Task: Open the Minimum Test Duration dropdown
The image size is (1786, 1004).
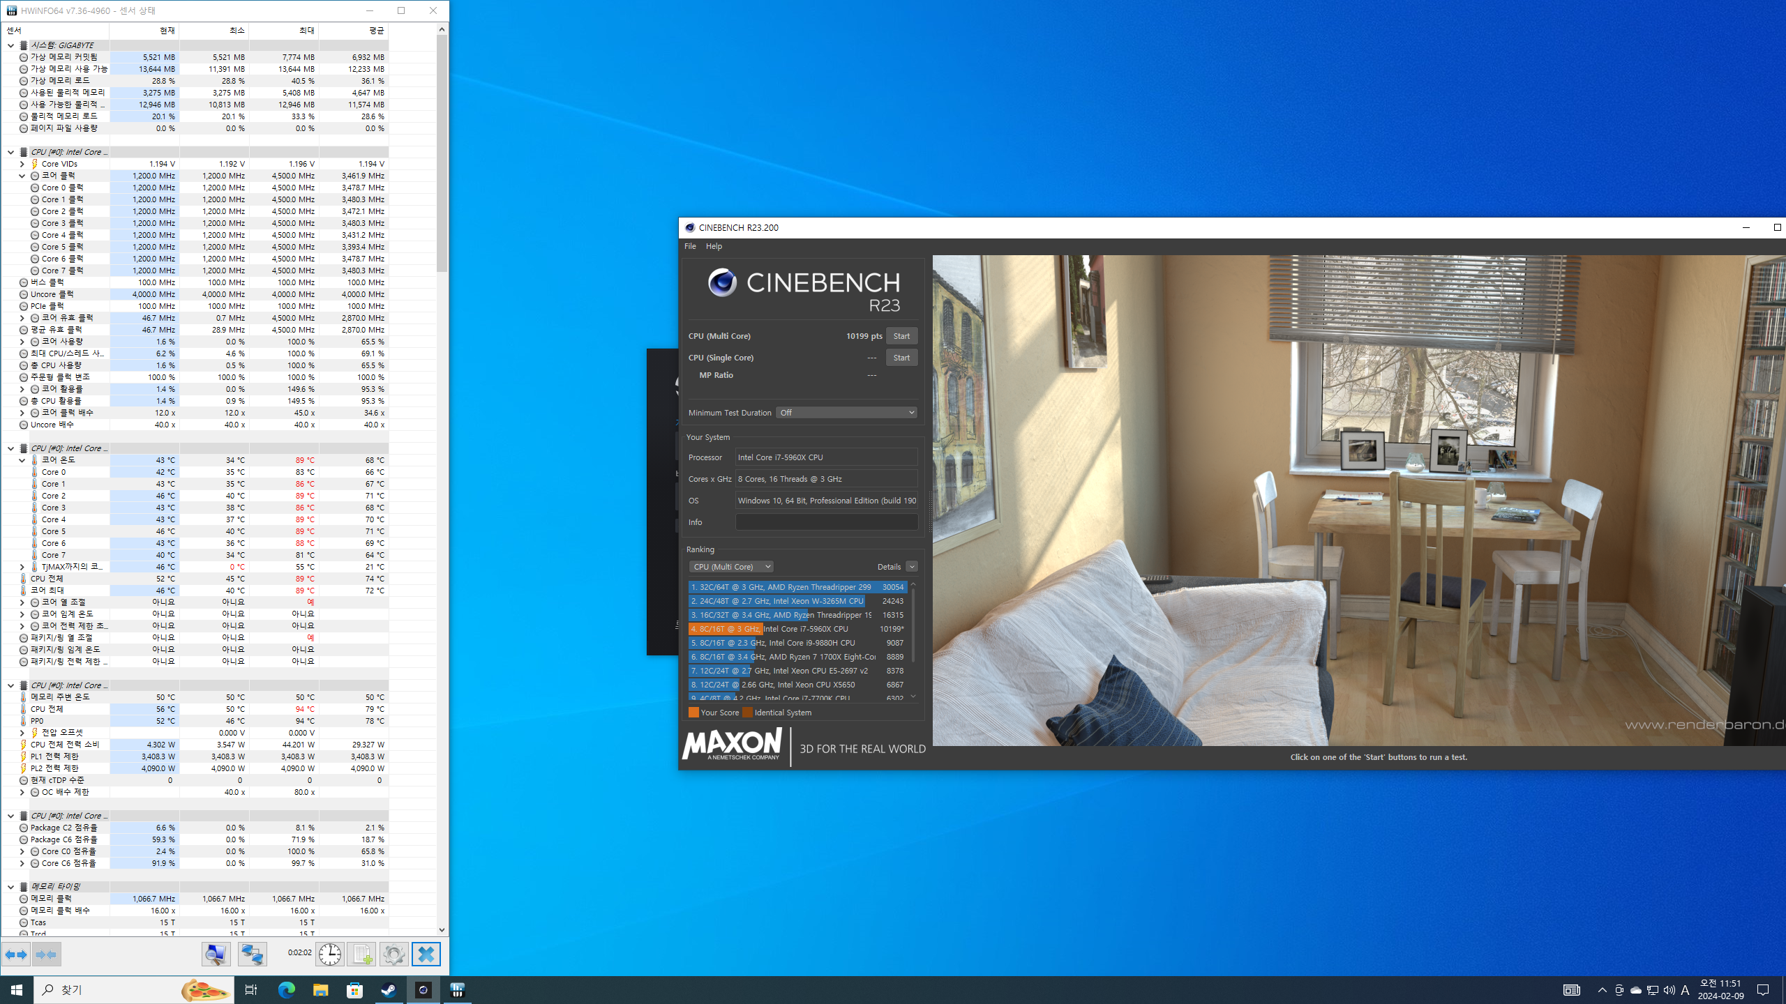Action: pyautogui.click(x=846, y=413)
